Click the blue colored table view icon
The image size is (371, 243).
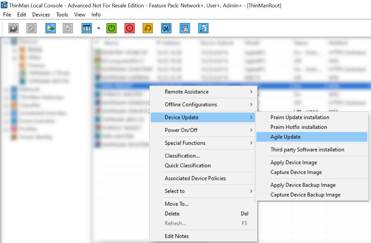87,28
